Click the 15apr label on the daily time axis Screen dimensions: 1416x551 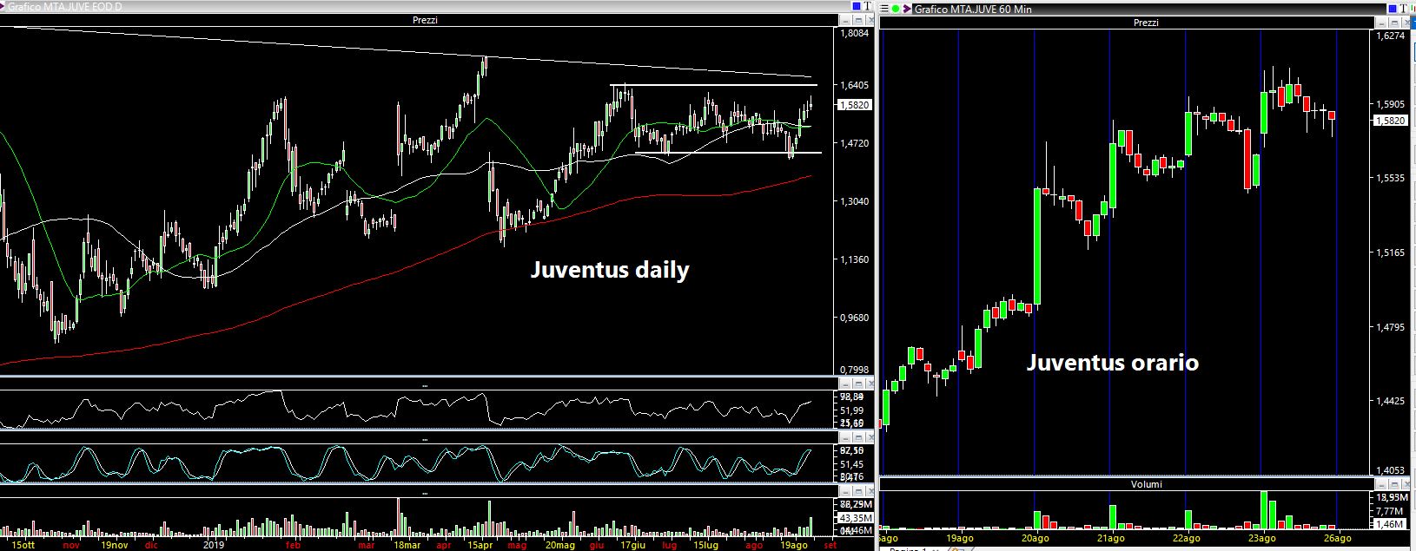[480, 545]
